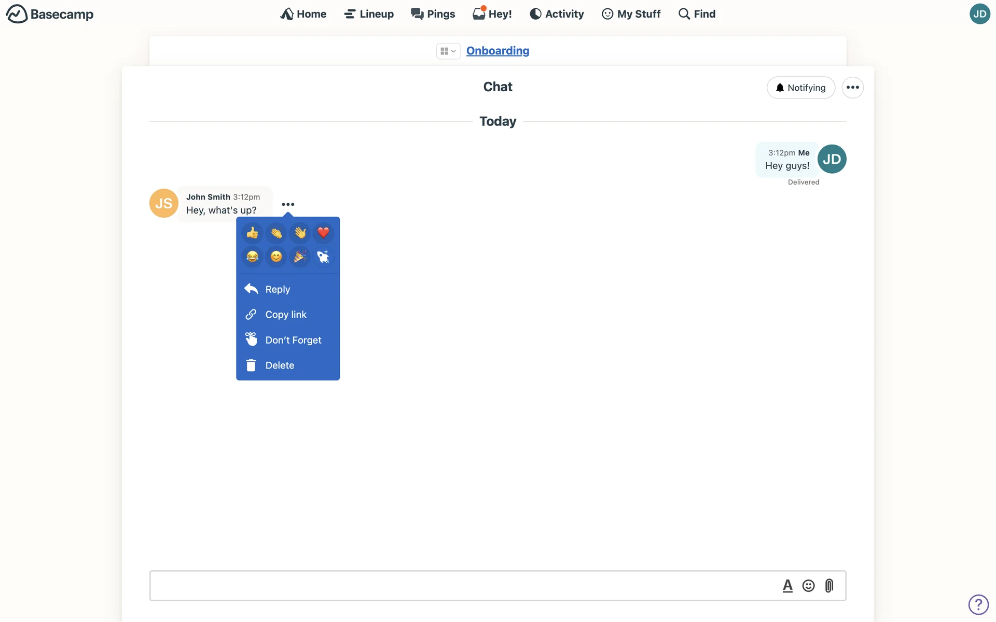Open chat options three-dot menu
The height and width of the screenshot is (622, 996).
click(852, 88)
